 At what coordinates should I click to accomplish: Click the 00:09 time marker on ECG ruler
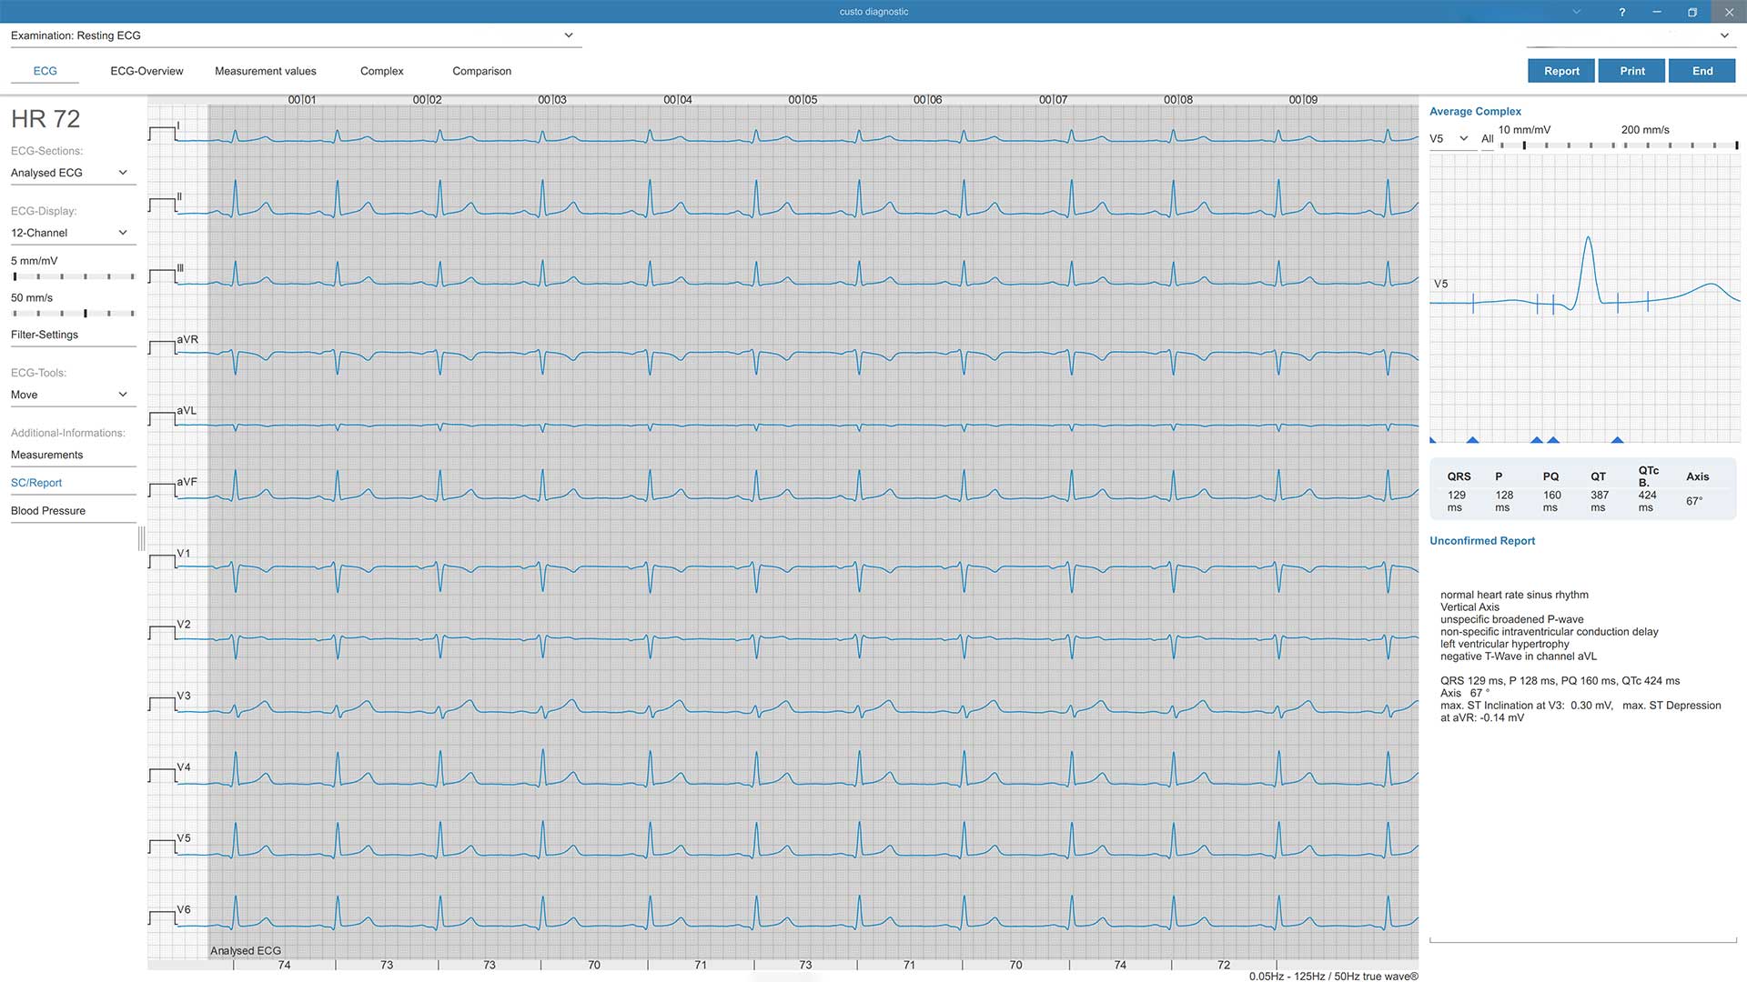click(x=1303, y=99)
